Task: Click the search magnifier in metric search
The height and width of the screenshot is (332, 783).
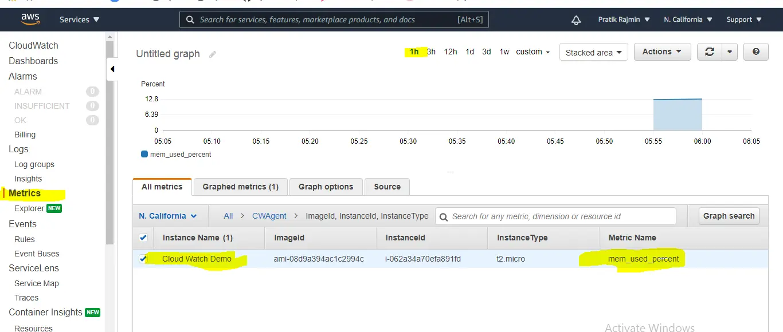Action: coord(443,217)
